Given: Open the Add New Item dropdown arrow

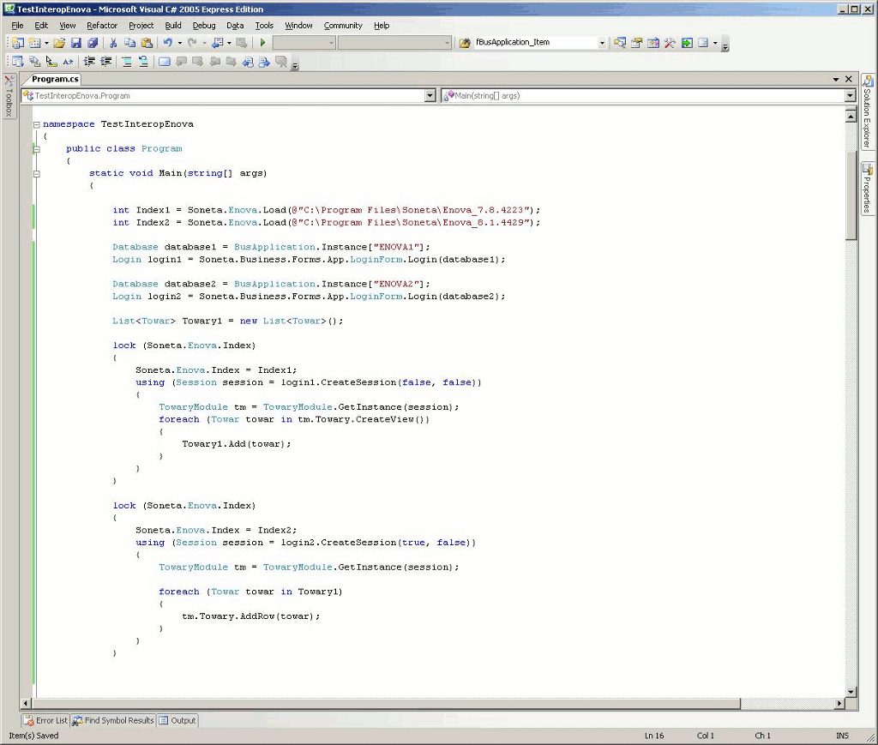Looking at the screenshot, I should click(46, 43).
